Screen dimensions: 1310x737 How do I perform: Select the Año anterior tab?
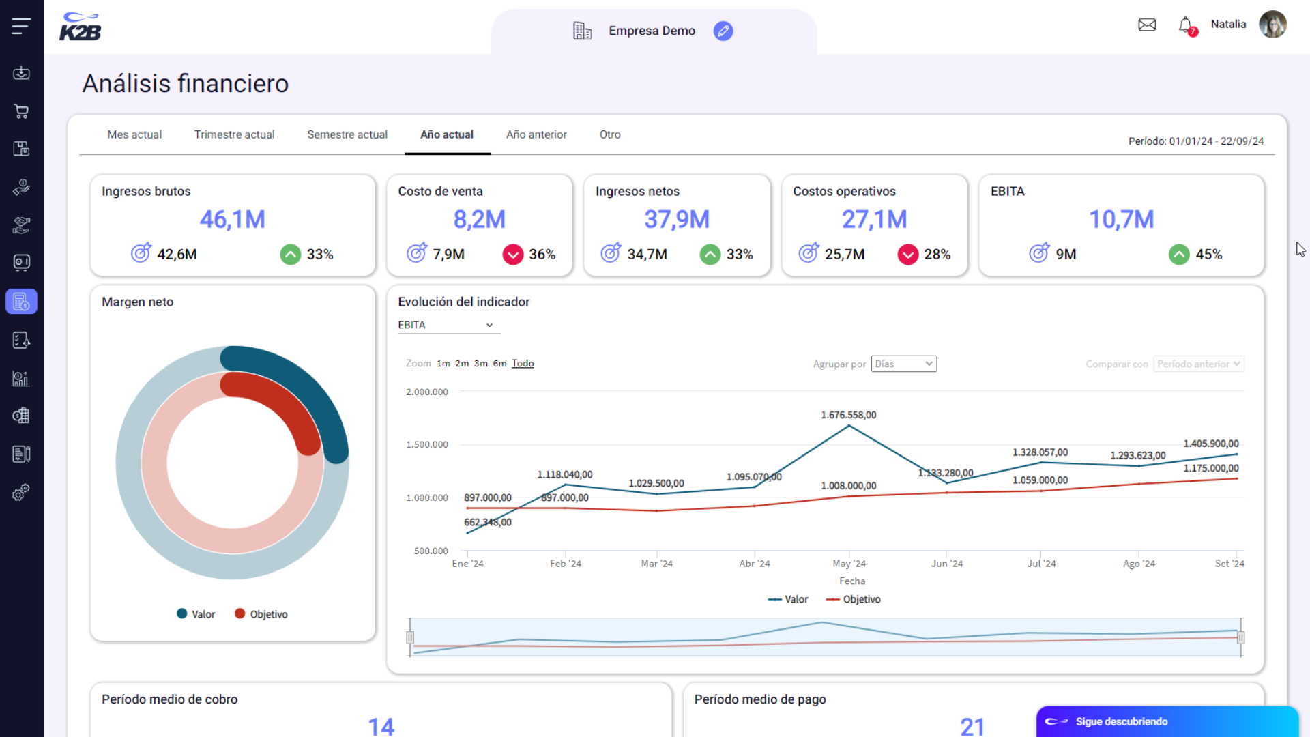point(536,134)
